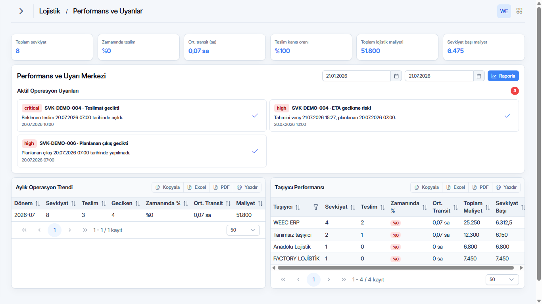Sort the trend table by Sevkiyat column
542x304 pixels.
tap(73, 203)
